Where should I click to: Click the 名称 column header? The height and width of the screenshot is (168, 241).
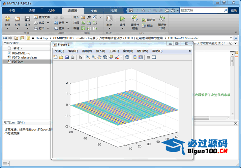tap(18, 48)
